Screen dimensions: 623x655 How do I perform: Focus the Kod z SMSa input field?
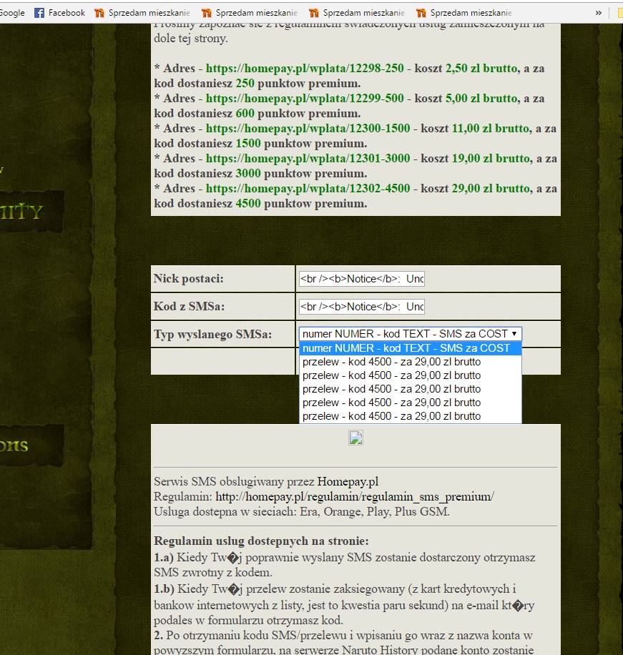(x=362, y=307)
